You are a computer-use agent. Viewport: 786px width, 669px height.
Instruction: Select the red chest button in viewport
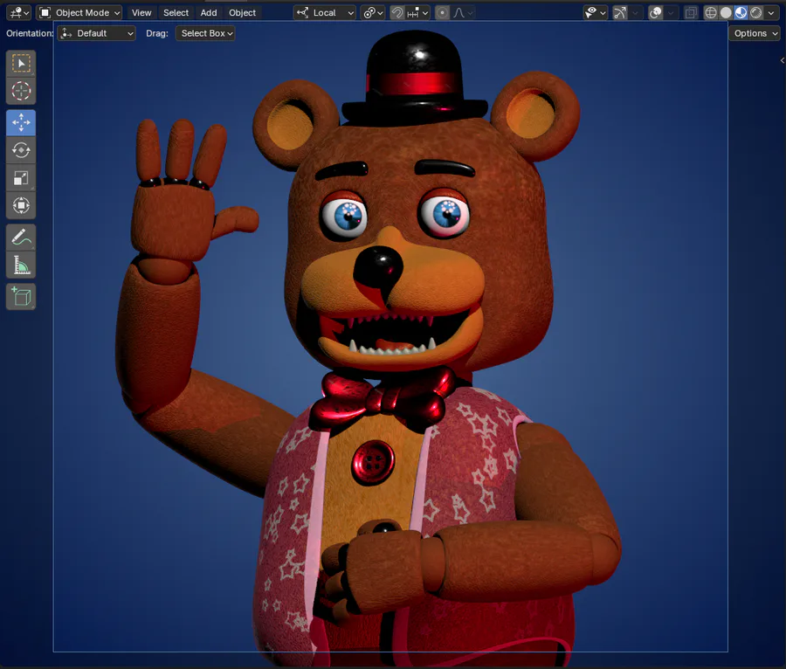tap(372, 463)
